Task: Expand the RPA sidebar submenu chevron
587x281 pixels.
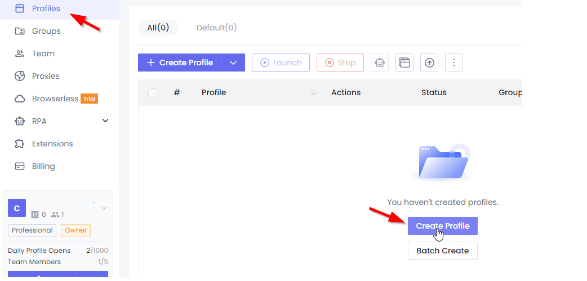Action: point(105,121)
